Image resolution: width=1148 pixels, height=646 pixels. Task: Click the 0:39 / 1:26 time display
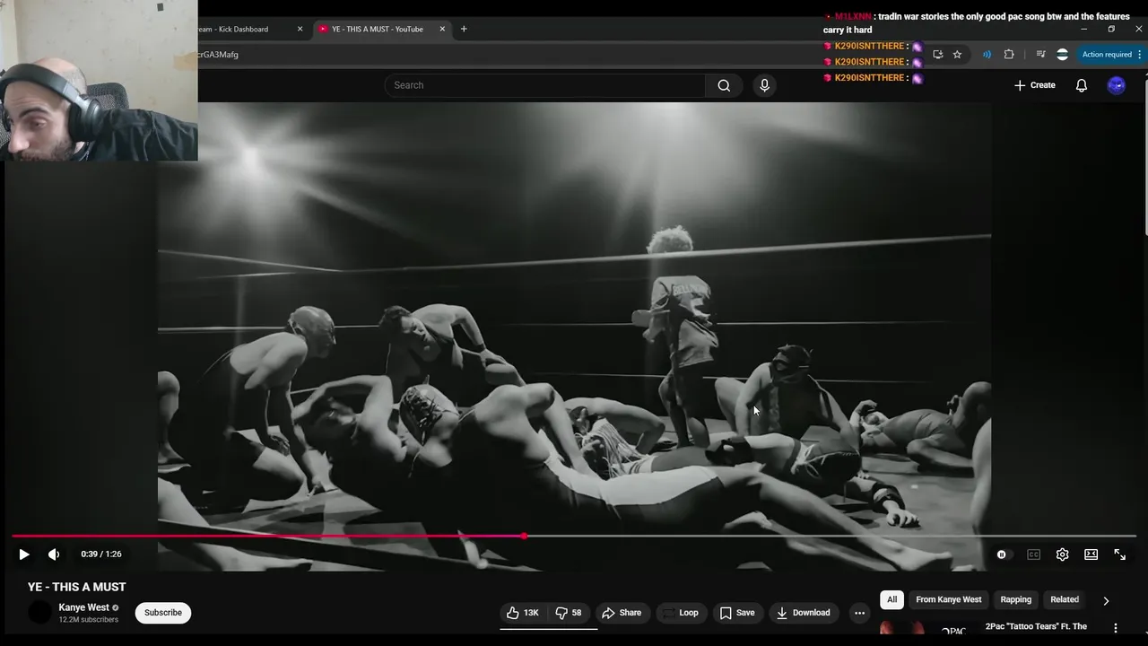101,554
